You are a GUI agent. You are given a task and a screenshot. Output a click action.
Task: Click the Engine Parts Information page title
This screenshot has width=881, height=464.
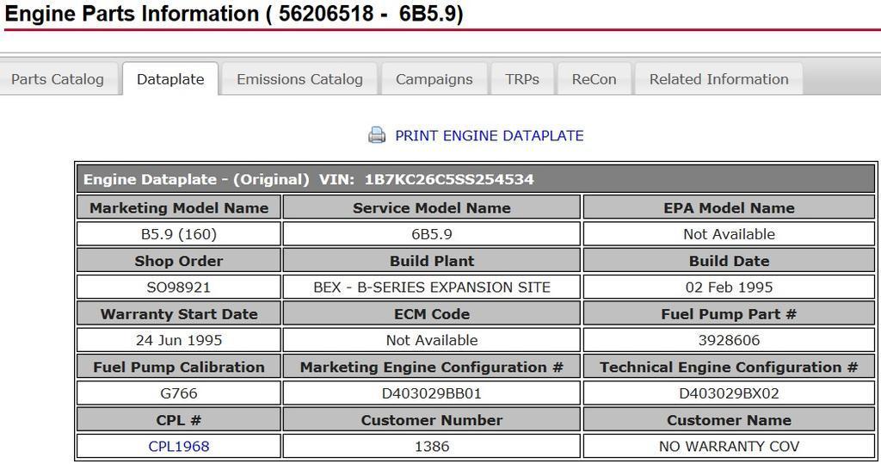click(x=234, y=15)
